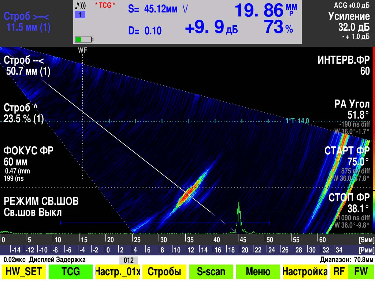
Task: Open the Стробы gates menu
Action: tap(164, 272)
